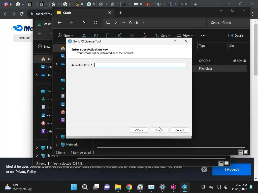This screenshot has height=193, width=258.
Task: Click the help question mark in License Tool
Action: tap(175, 41)
